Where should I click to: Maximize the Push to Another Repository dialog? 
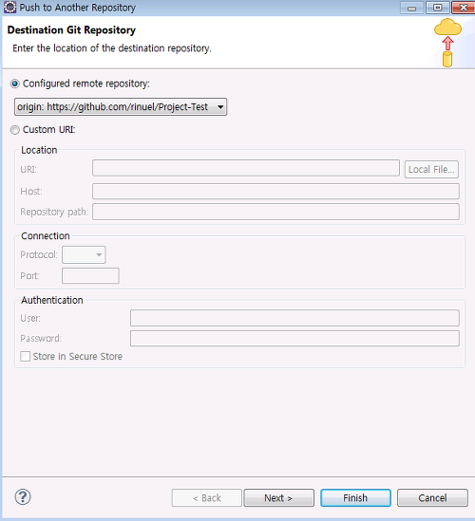pos(438,8)
